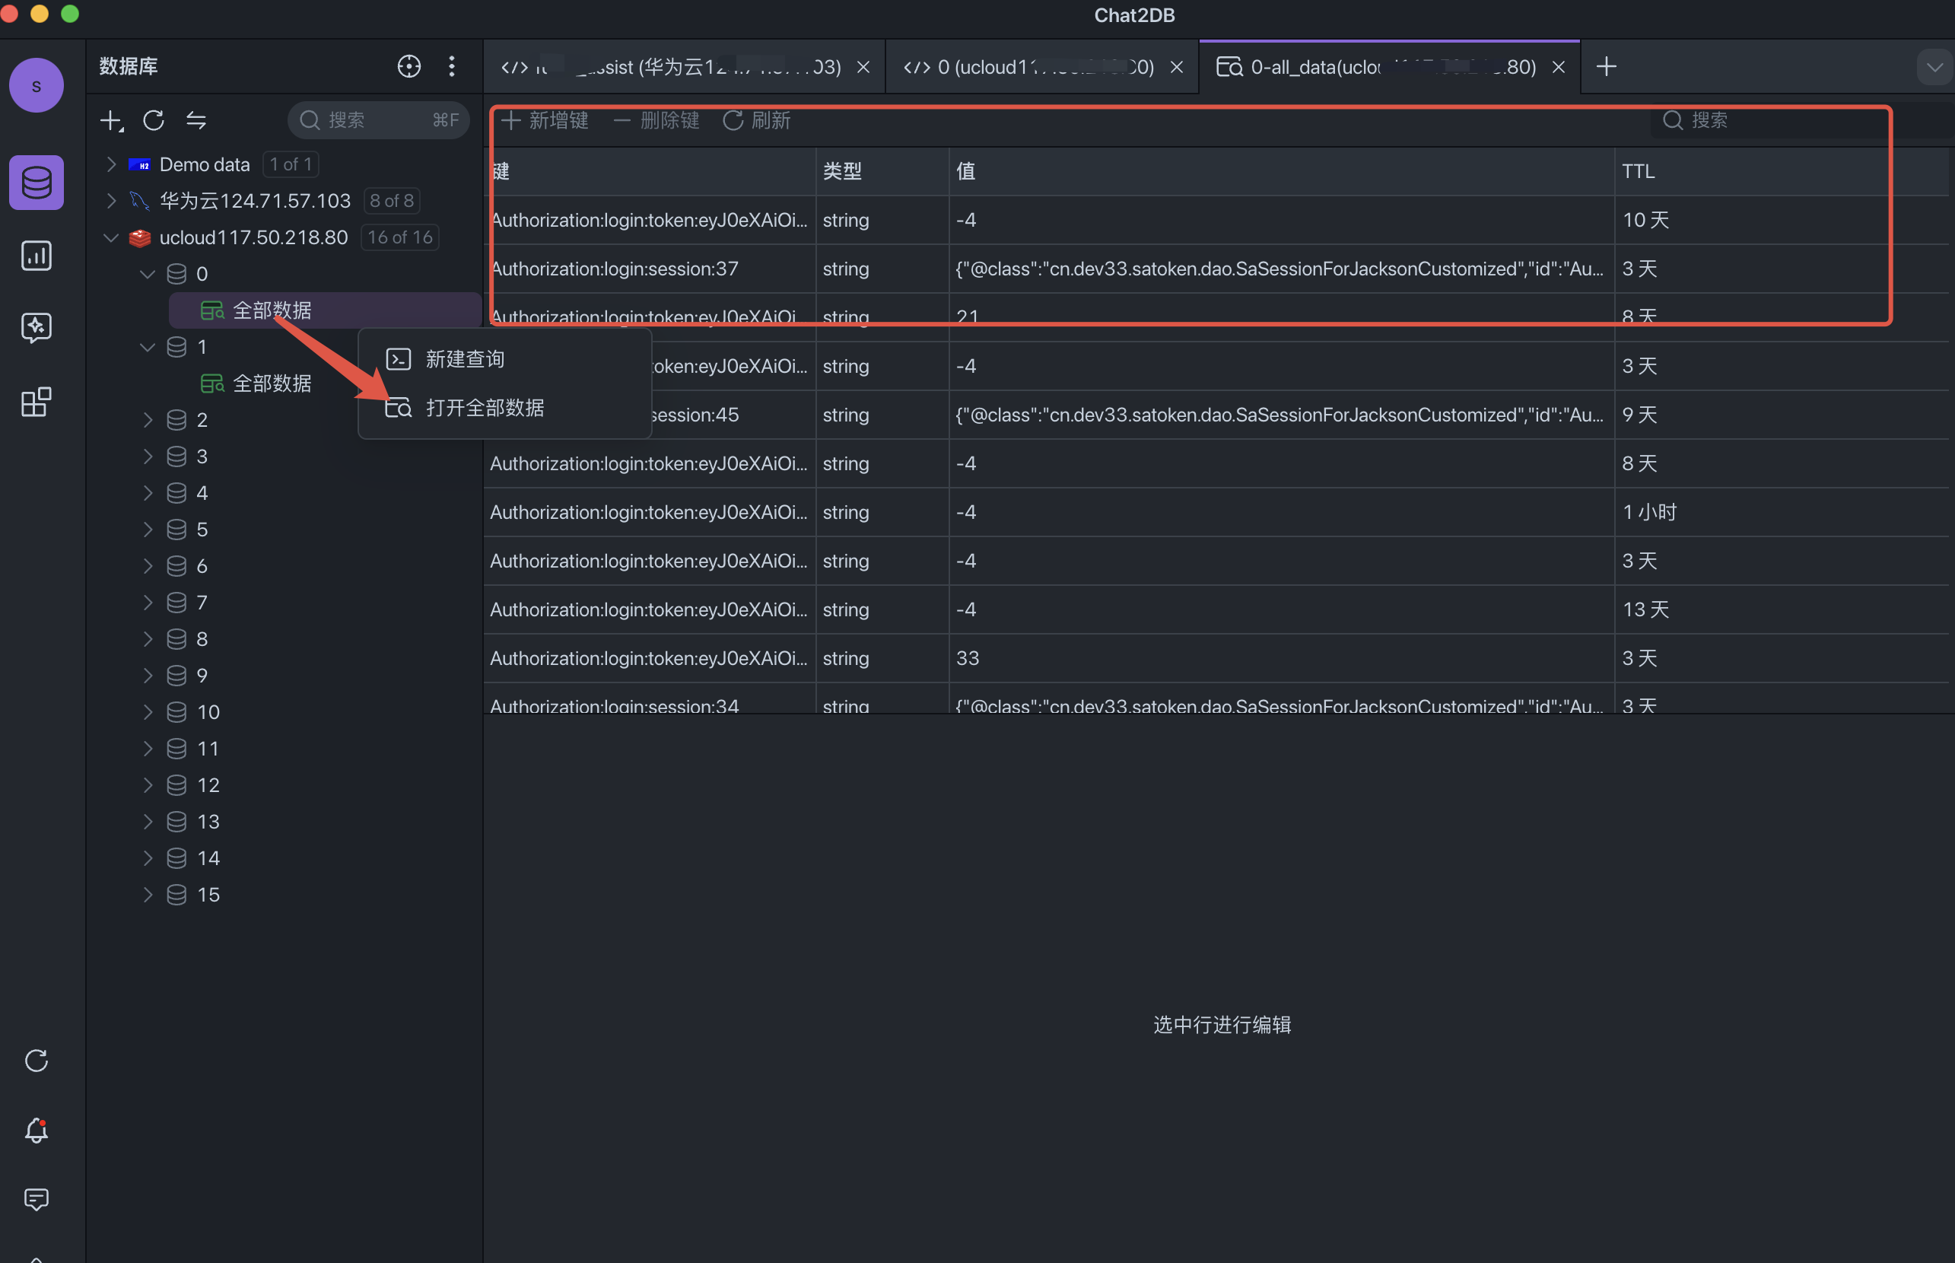Click the locate target icon beside 数据库

click(x=408, y=66)
